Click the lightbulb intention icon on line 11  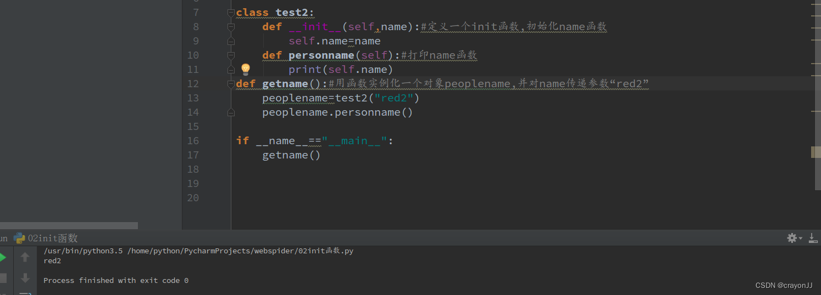pos(246,69)
